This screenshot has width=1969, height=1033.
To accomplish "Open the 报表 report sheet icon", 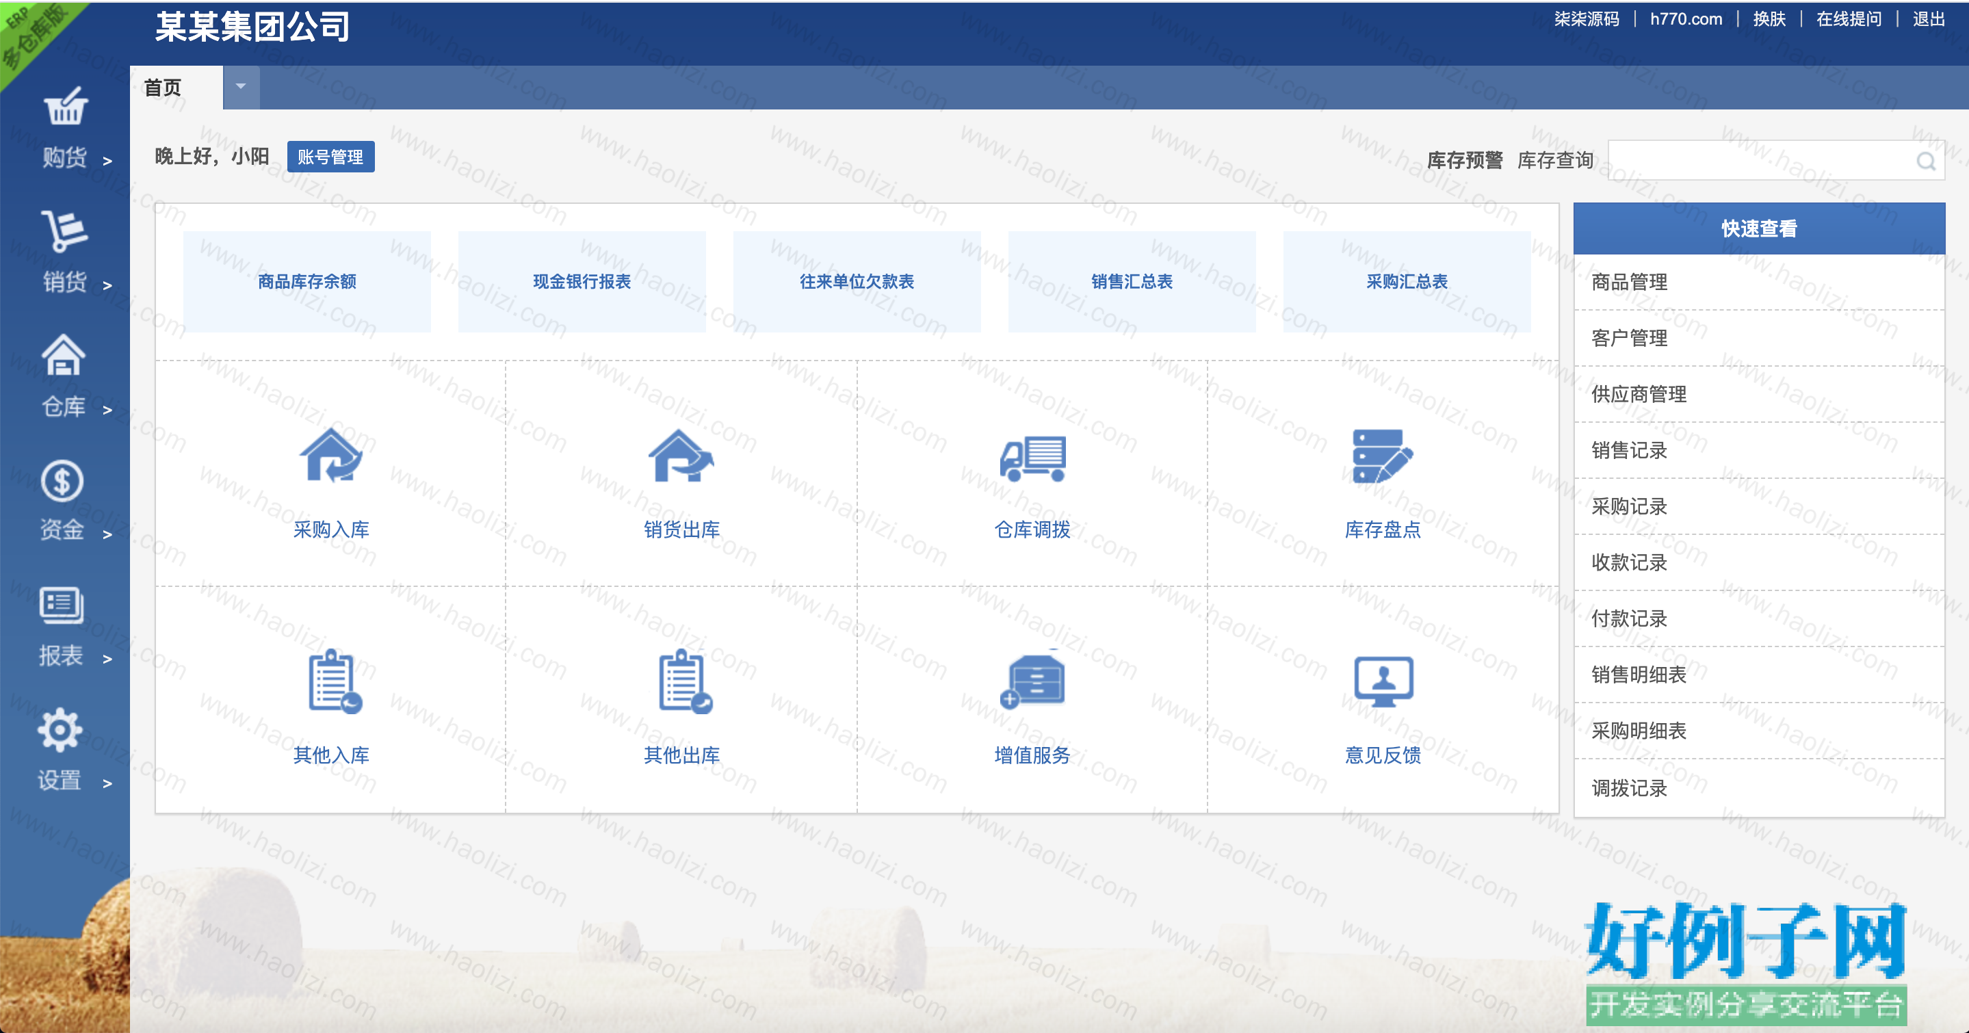I will pos(62,606).
